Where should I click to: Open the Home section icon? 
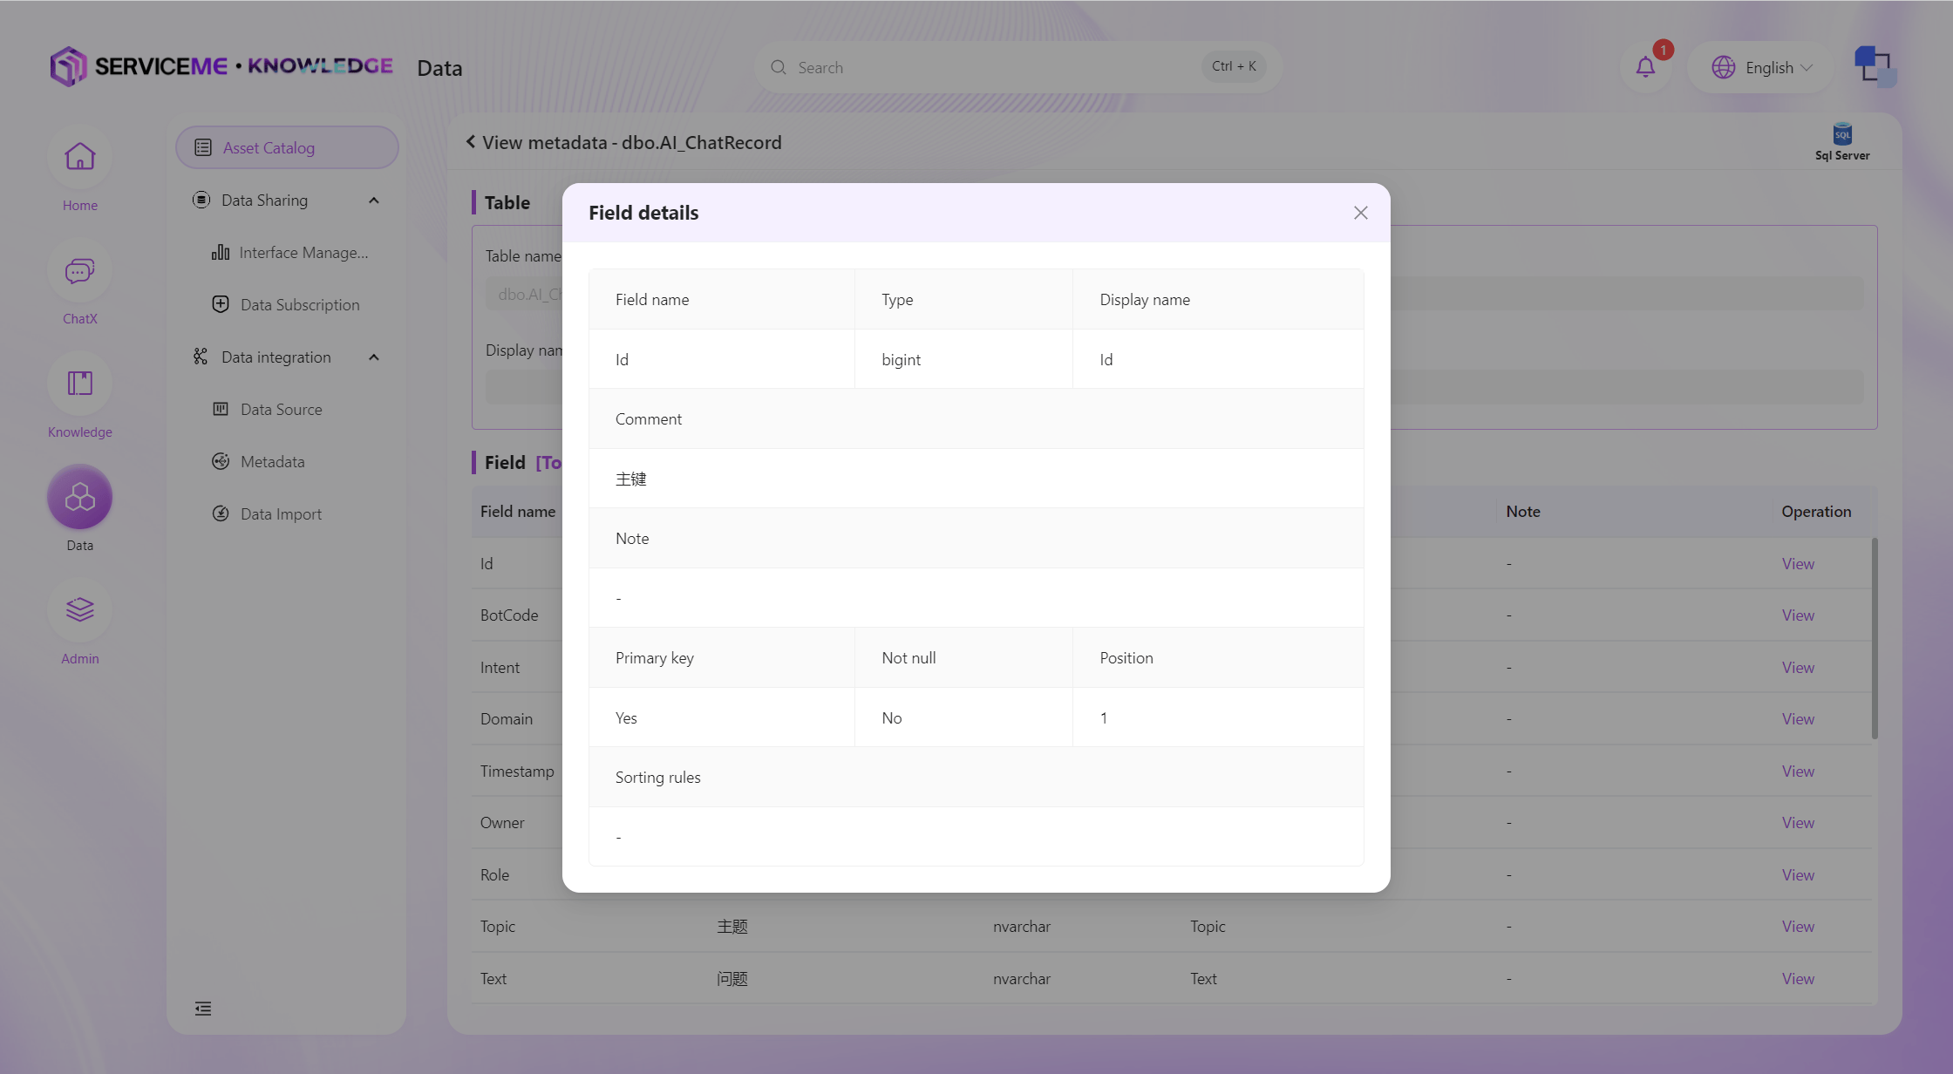(x=79, y=158)
